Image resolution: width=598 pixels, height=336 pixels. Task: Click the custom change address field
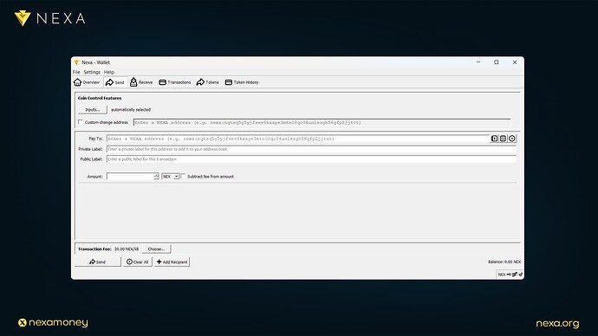[322, 122]
